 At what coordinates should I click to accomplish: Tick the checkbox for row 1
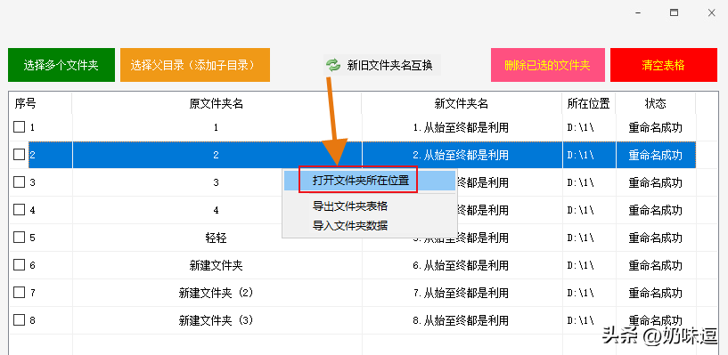[x=19, y=127]
